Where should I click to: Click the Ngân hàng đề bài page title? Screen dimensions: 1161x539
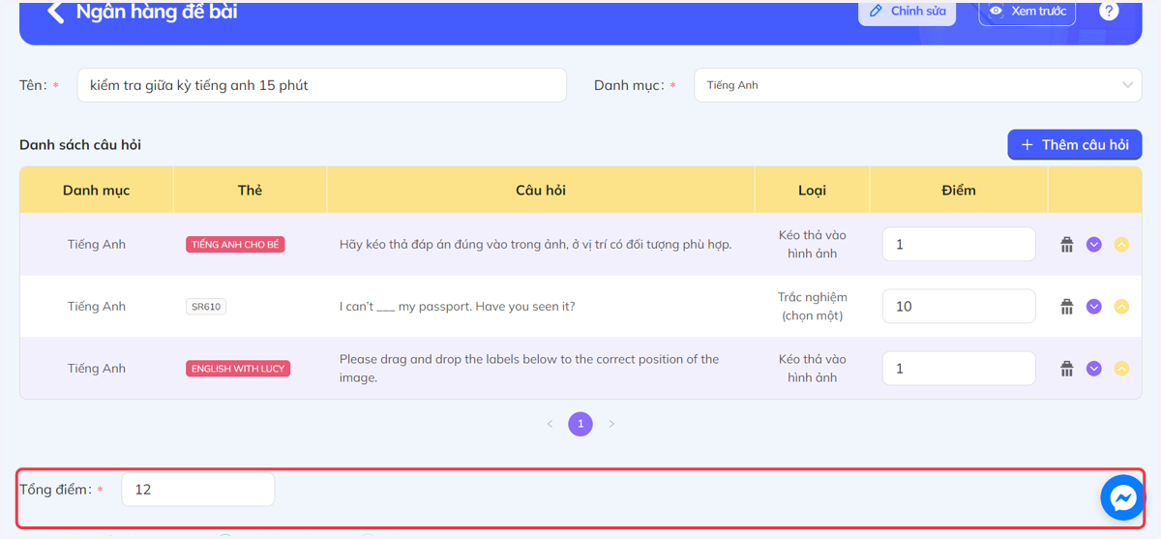pyautogui.click(x=157, y=12)
